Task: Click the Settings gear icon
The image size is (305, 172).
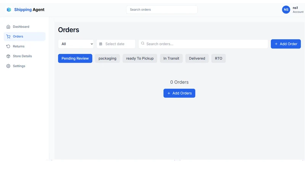Action: tap(8, 66)
